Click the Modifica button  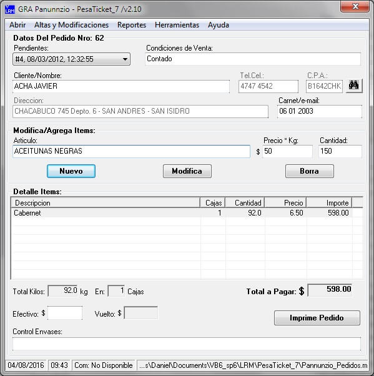coord(187,171)
